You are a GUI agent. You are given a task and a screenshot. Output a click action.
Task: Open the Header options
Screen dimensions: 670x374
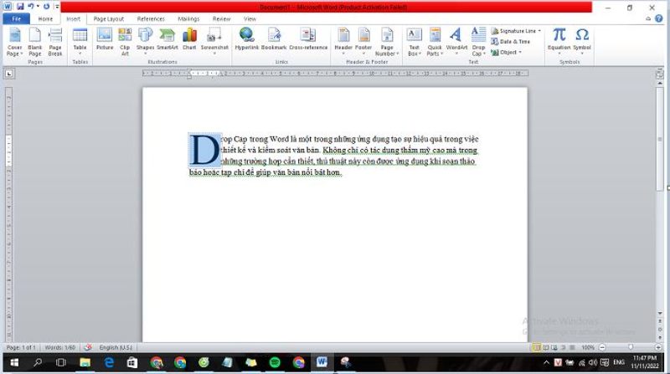tap(343, 41)
